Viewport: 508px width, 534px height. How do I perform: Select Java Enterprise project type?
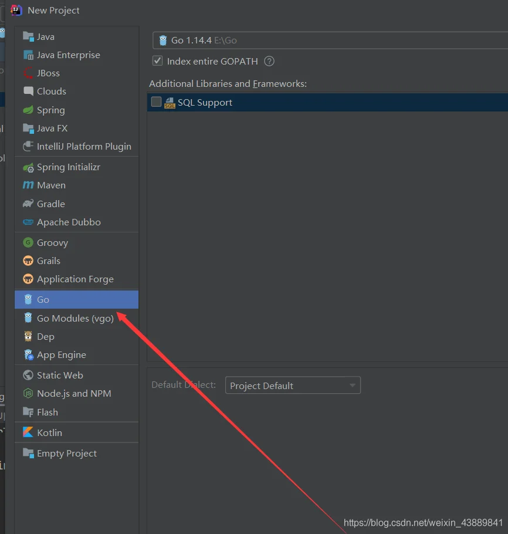point(77,55)
